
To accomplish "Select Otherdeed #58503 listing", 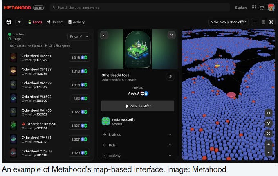I will click(x=49, y=99).
